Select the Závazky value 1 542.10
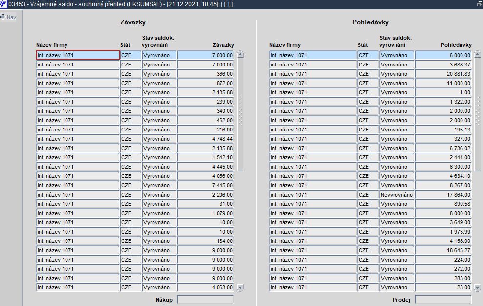483x306 pixels. (205, 157)
